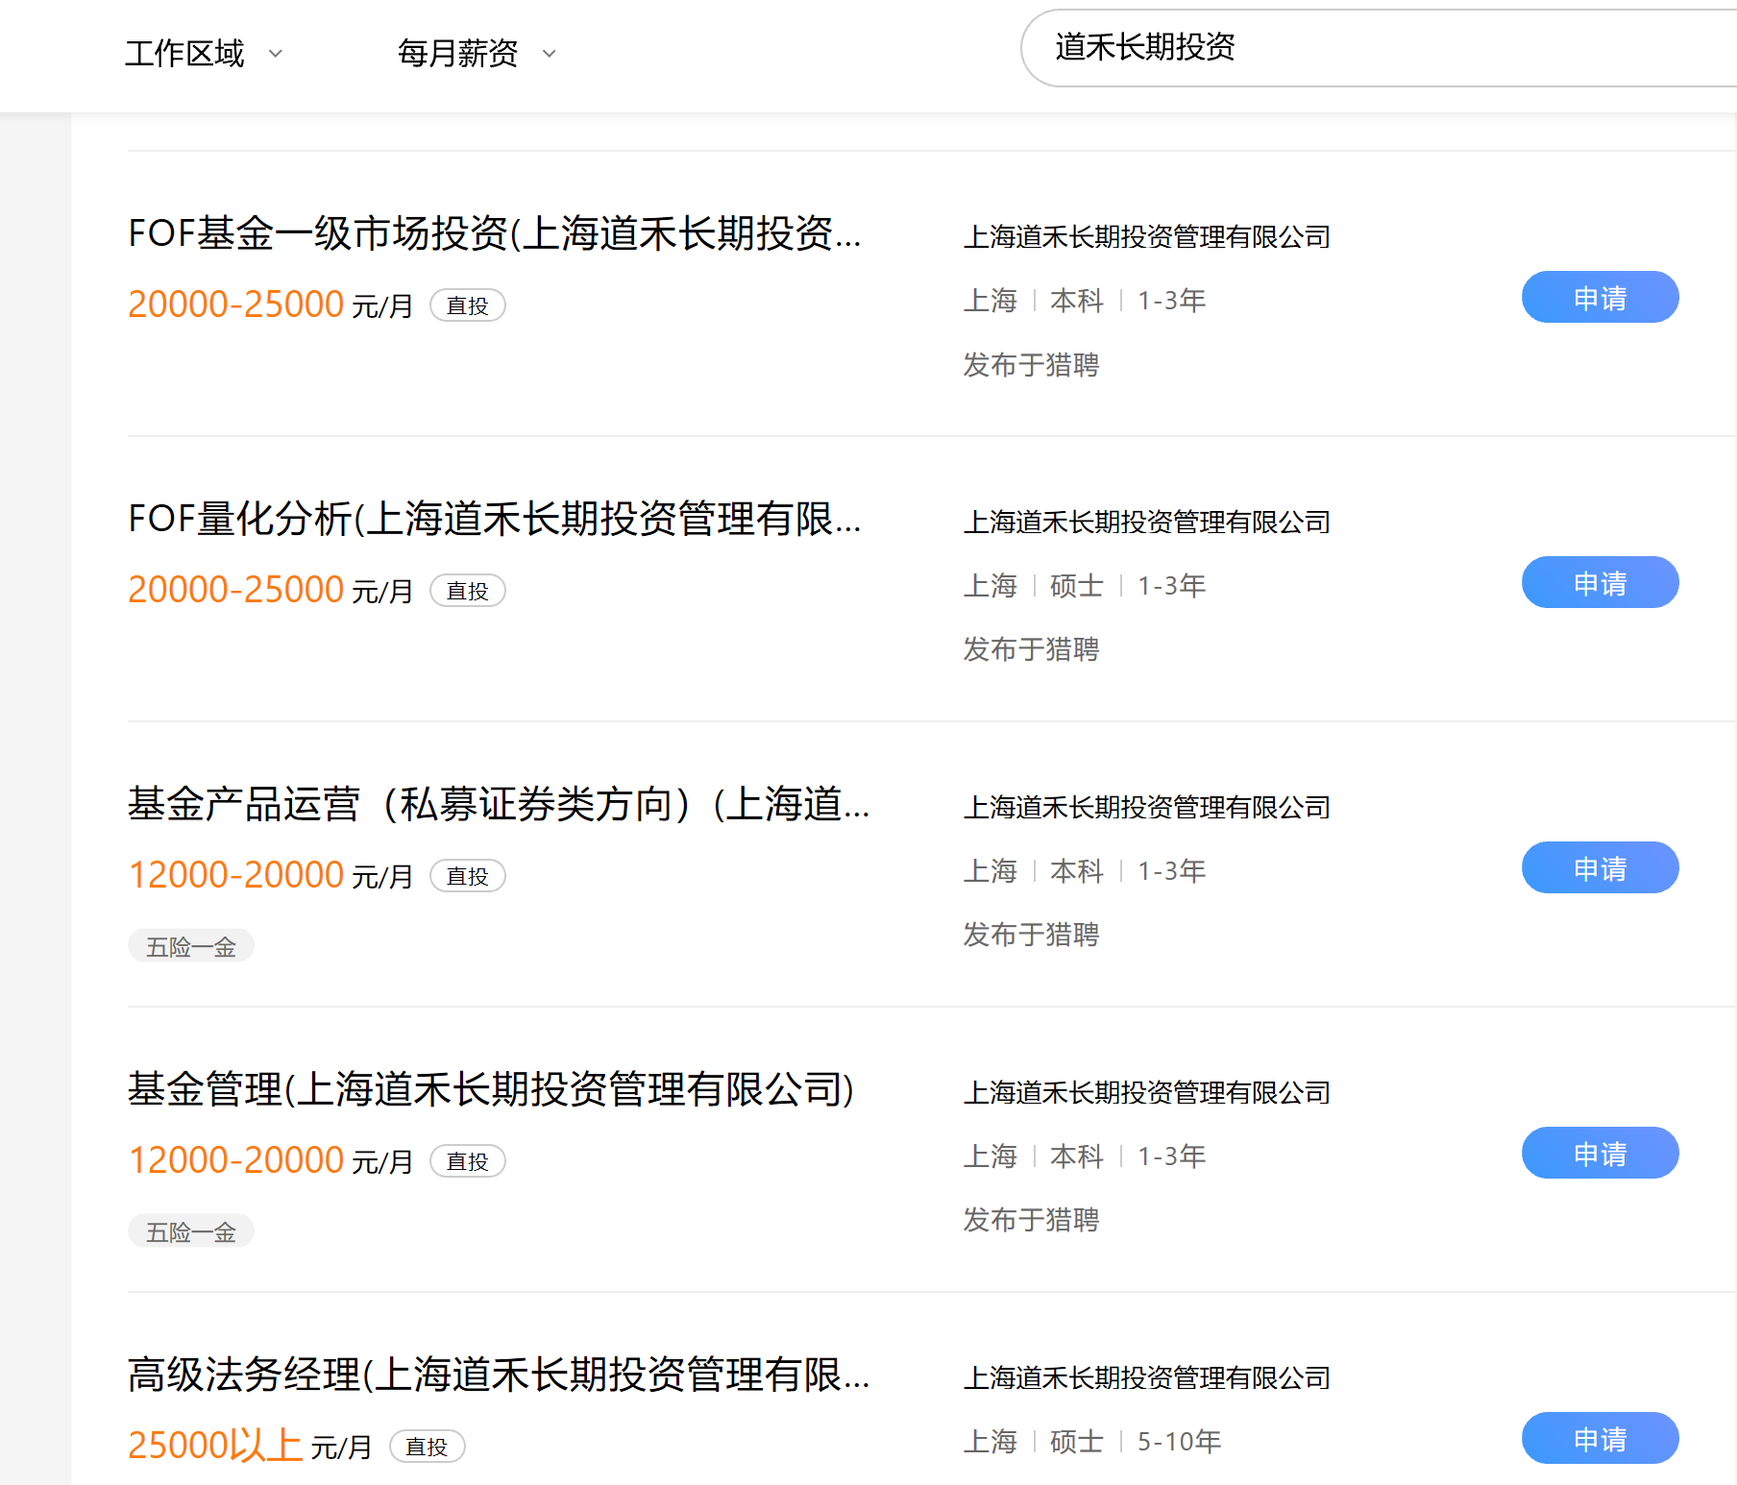Apply to FOF量化分析 job with 申请
The width and height of the screenshot is (1737, 1485).
point(1601,582)
